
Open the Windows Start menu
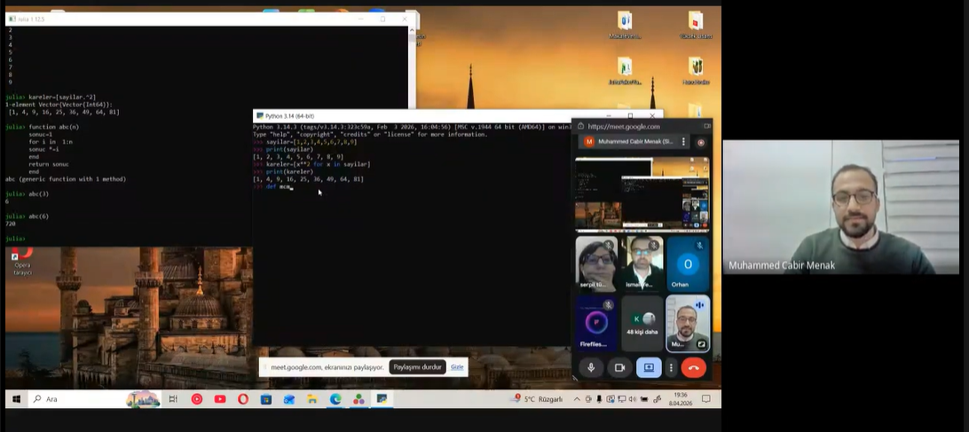tap(16, 399)
